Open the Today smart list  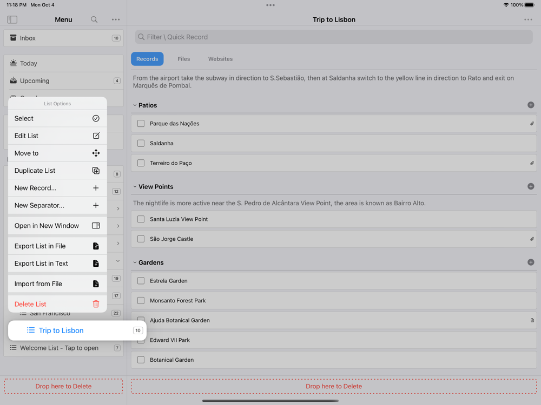click(x=63, y=63)
